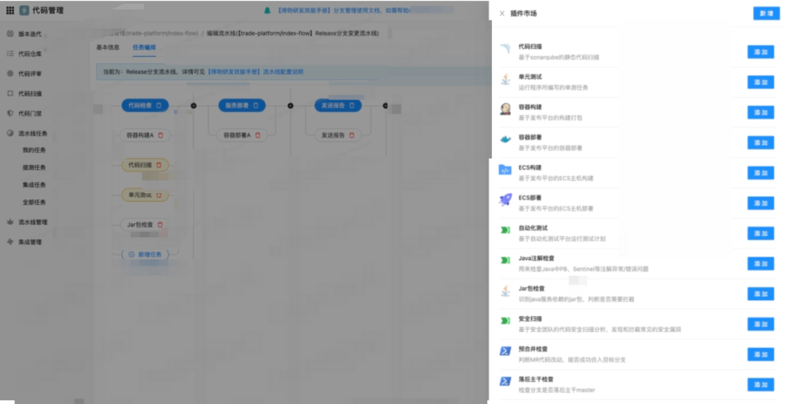
Task: Click 新增任务 under 代码检查 stage
Action: [145, 254]
